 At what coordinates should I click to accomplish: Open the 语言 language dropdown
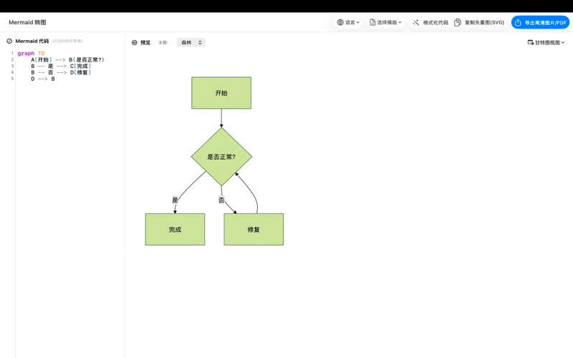pos(348,22)
